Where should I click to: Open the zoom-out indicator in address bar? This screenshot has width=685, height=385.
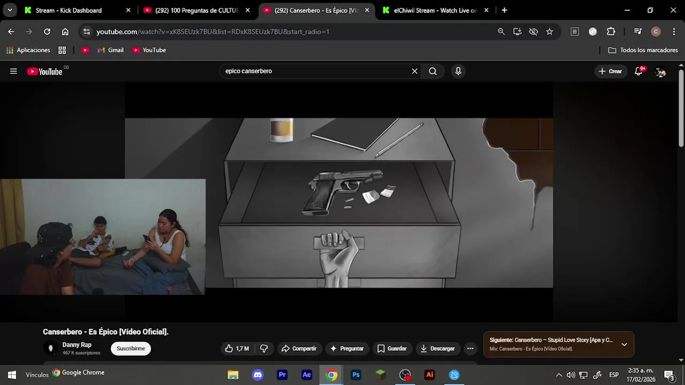coord(501,32)
